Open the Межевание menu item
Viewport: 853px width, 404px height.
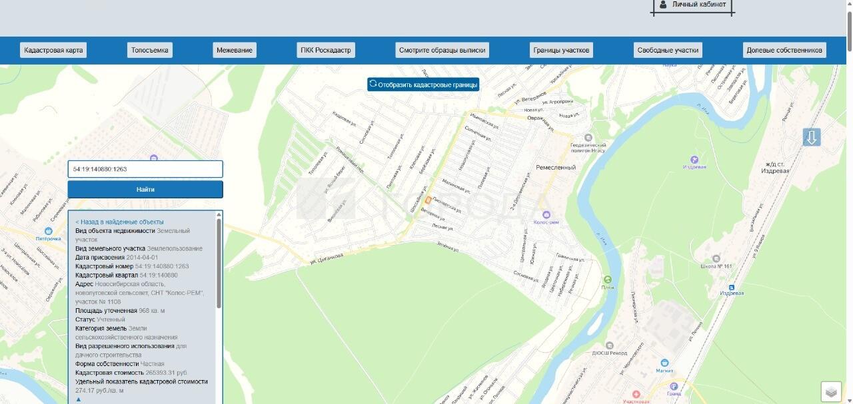click(x=235, y=50)
